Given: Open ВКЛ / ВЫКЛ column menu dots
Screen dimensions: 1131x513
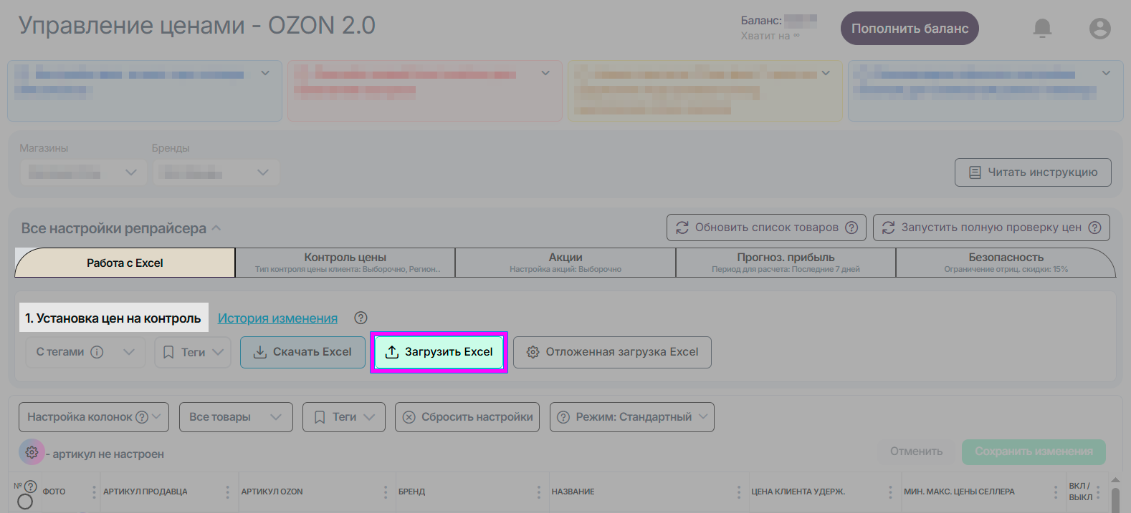Looking at the screenshot, I should 1098,492.
